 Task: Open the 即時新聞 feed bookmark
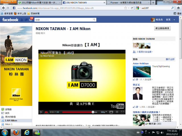pyautogui.click(x=33, y=14)
